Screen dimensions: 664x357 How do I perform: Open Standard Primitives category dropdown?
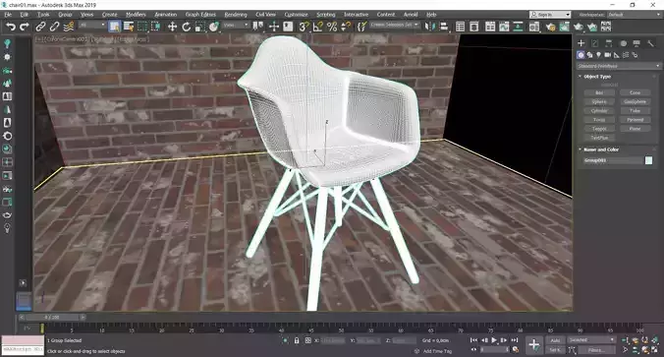(x=618, y=66)
